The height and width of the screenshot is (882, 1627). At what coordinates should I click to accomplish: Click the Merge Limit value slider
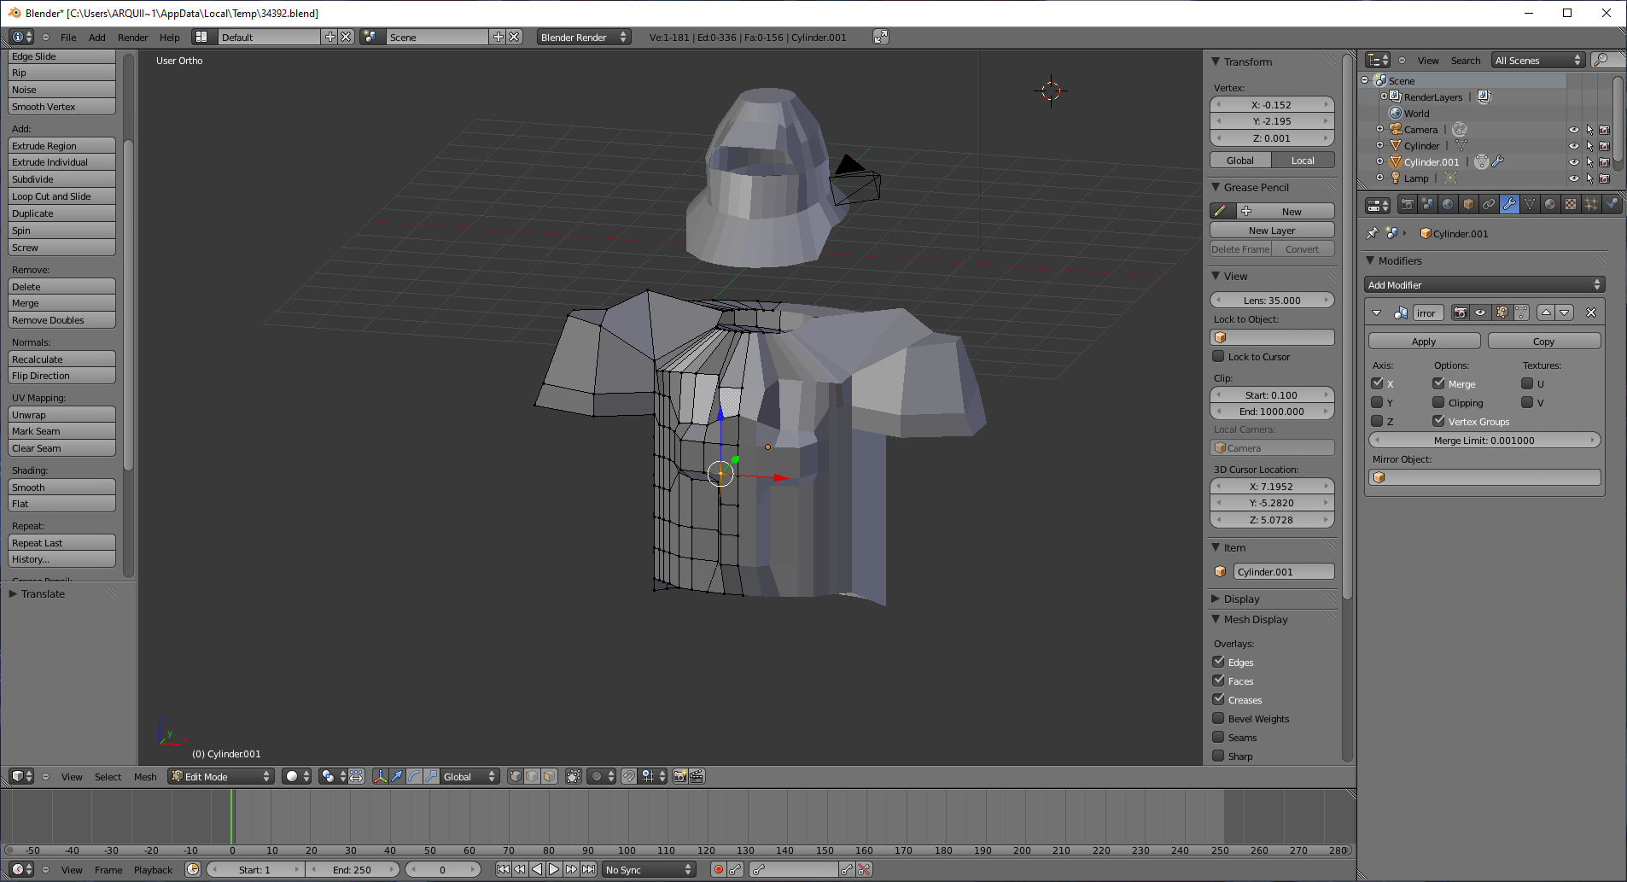coord(1484,441)
